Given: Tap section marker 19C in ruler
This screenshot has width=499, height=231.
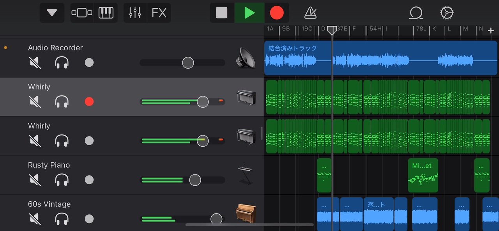Looking at the screenshot, I should pos(307,29).
